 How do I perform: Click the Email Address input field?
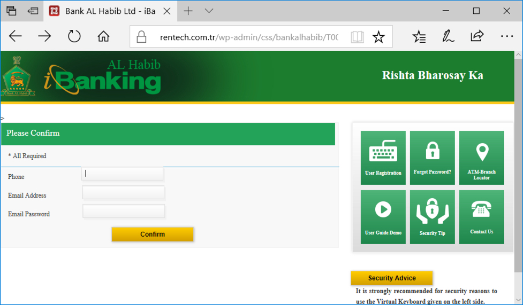click(124, 192)
